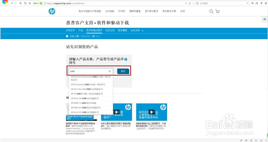Bookmark page with star in address bar
The height and width of the screenshot is (142, 268).
pyautogui.click(x=190, y=3)
